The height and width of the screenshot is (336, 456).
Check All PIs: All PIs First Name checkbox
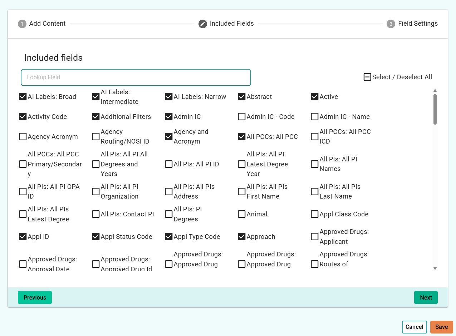pos(242,192)
